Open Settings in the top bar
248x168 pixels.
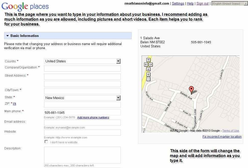click(x=178, y=4)
